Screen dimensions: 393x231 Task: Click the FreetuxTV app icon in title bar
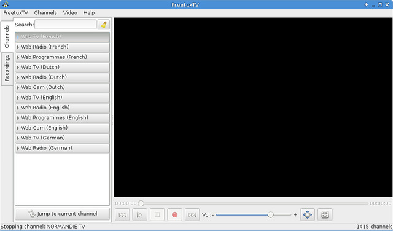(x=6, y=4)
